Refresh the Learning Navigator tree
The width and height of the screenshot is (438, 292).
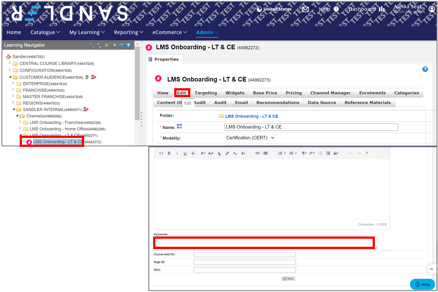click(x=121, y=45)
